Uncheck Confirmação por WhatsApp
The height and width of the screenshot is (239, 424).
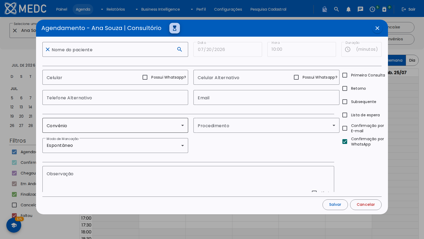(x=345, y=142)
